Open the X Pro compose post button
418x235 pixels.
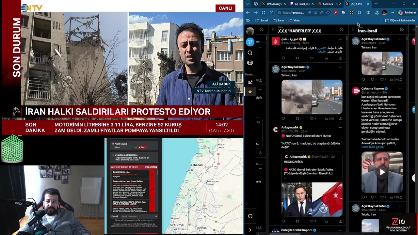click(x=250, y=42)
